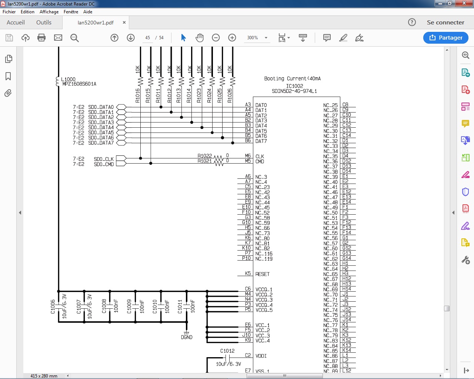Open the Aide menu

(x=88, y=12)
